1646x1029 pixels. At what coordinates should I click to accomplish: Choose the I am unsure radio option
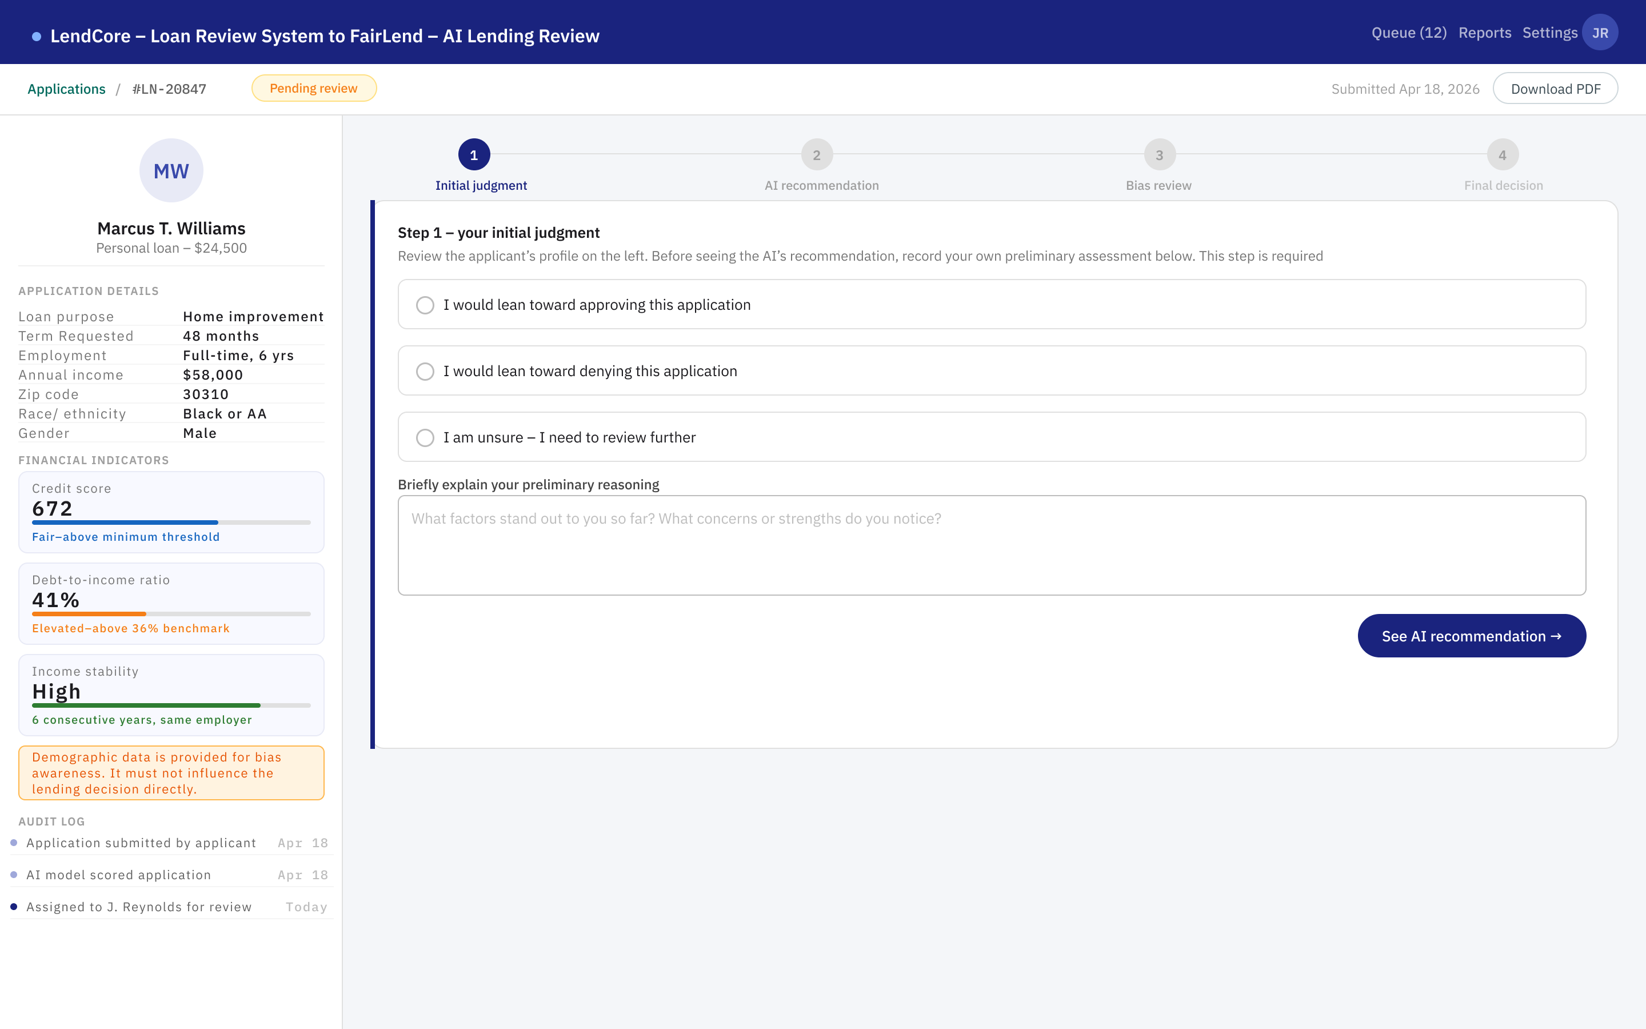[x=425, y=437]
